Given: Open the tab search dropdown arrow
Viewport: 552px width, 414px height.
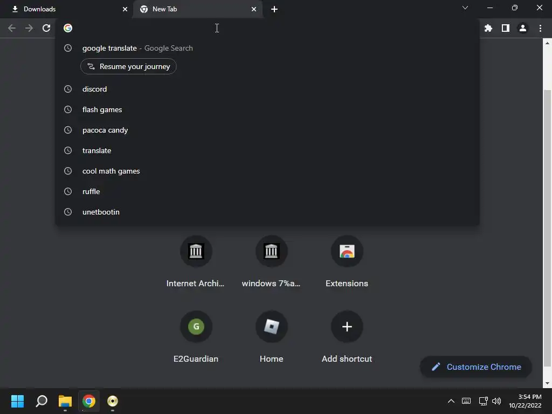Looking at the screenshot, I should [x=465, y=8].
